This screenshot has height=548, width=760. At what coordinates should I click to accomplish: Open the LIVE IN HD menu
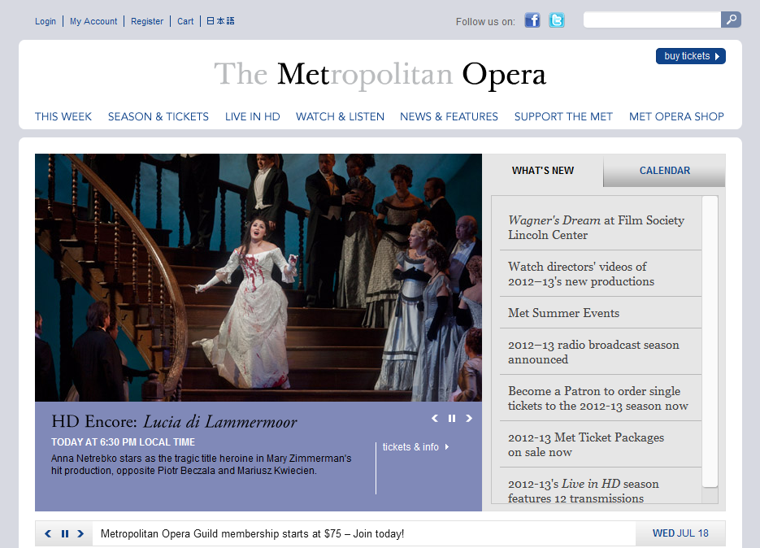click(x=253, y=116)
